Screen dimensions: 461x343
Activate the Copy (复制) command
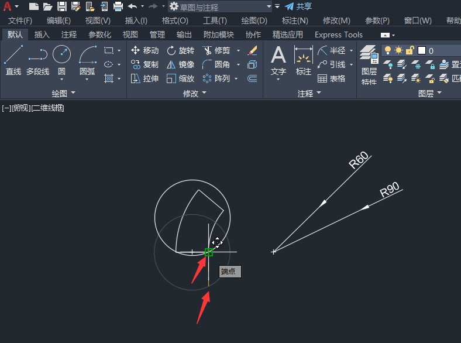tap(145, 64)
